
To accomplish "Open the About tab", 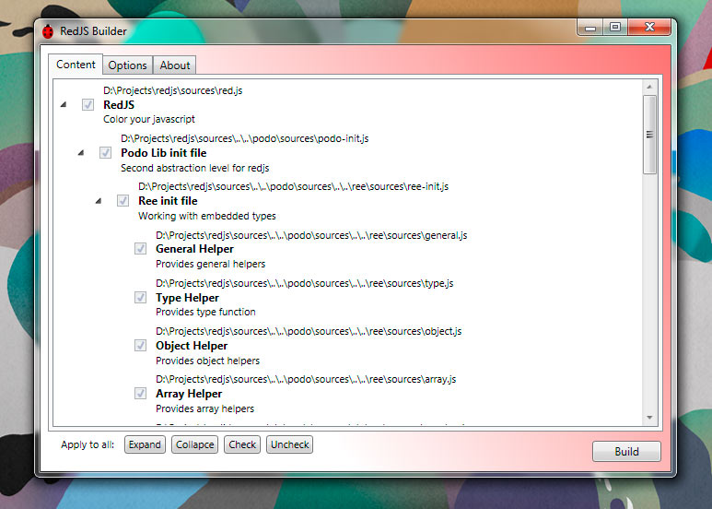I will pos(175,65).
